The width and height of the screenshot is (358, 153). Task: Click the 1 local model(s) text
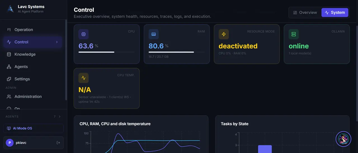click(x=300, y=53)
